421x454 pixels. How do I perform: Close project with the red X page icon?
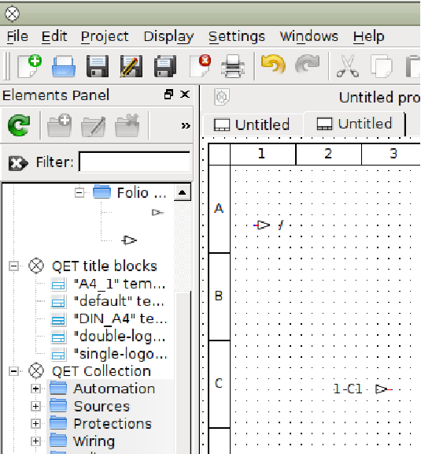click(200, 66)
